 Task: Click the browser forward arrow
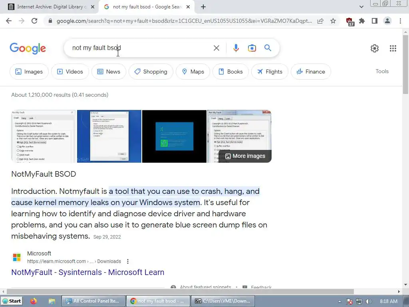[22, 21]
